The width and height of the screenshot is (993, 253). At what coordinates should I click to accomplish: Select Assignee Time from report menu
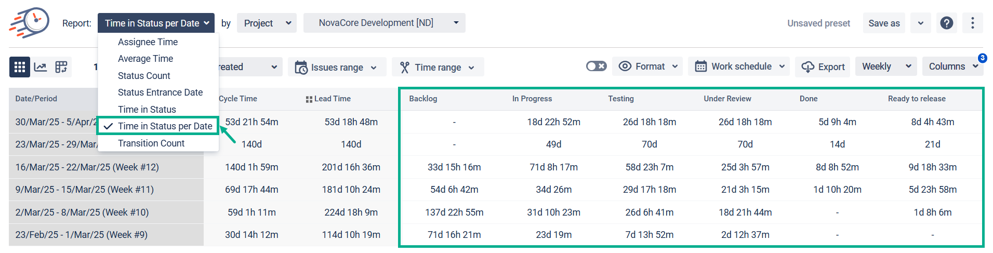[148, 42]
